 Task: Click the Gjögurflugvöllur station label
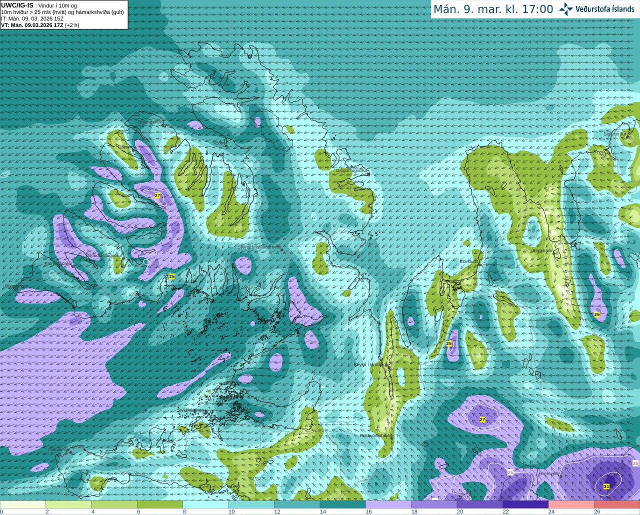tap(351, 170)
